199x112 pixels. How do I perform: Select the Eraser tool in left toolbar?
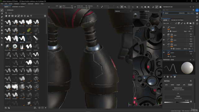(x=2, y=14)
